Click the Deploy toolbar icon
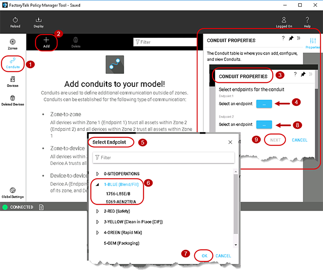The image size is (323, 270). pos(38,23)
